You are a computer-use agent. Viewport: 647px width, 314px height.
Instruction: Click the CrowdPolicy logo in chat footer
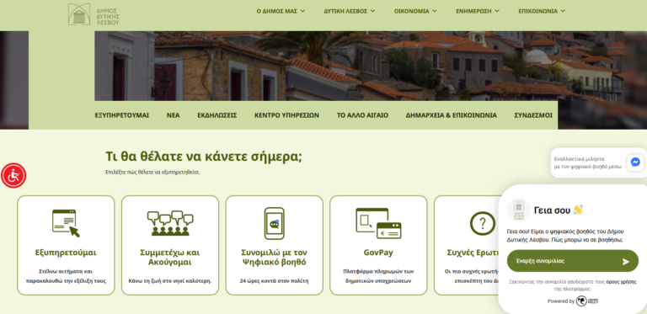coord(587,301)
